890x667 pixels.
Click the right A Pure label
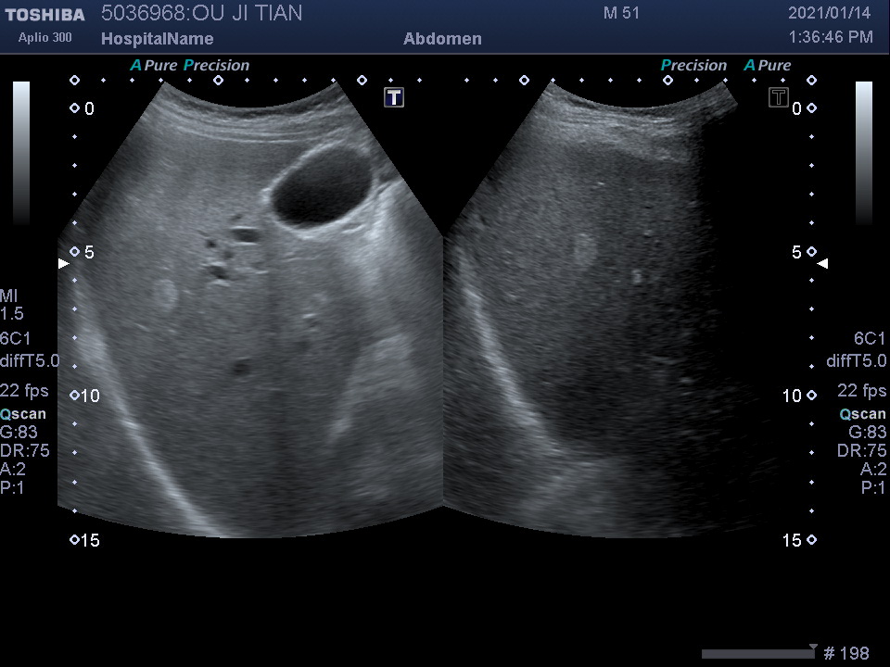click(x=768, y=65)
